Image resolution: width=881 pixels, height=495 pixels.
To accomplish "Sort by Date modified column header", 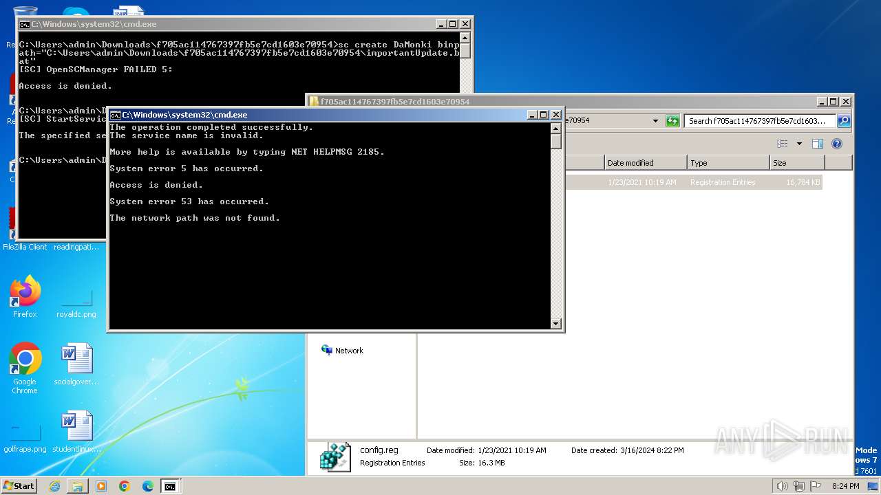I will [x=646, y=163].
